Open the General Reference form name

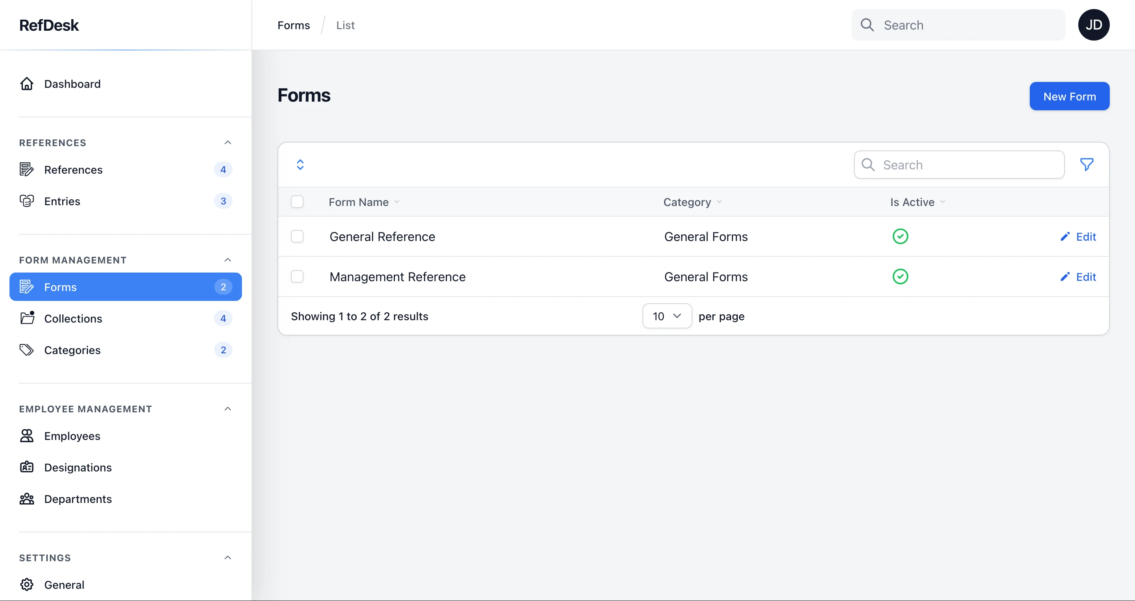[382, 237]
